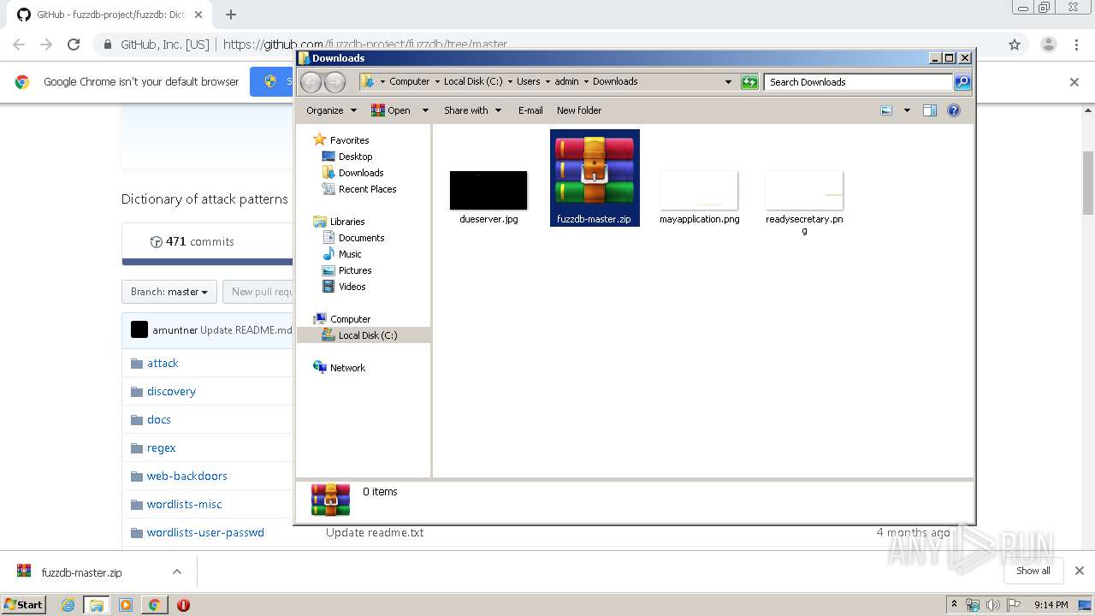Open Downloads in the navigation pane
This screenshot has width=1095, height=616.
click(x=360, y=173)
